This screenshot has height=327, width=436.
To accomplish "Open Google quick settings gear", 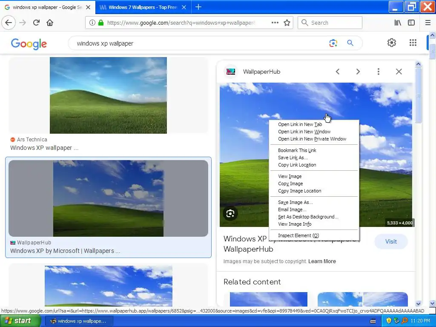I will 392,43.
